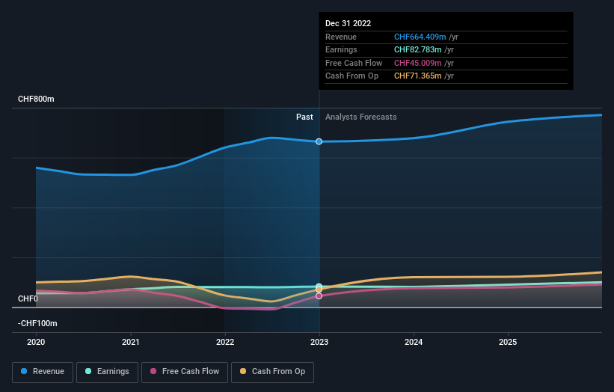Click the CHF45.009m free cash flow value
Screen dimensions: 614x392
[418, 63]
